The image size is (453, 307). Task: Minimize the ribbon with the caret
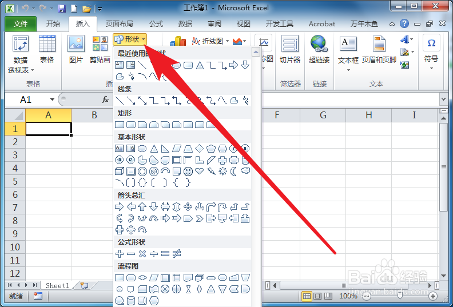pos(392,24)
